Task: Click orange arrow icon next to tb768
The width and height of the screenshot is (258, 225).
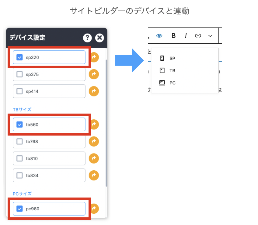Action: click(94, 141)
